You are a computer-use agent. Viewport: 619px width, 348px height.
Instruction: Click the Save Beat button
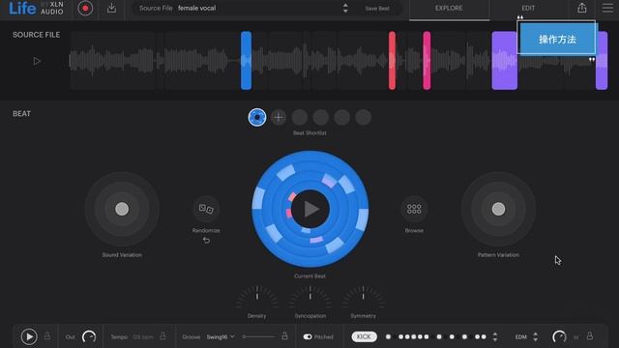pos(377,9)
